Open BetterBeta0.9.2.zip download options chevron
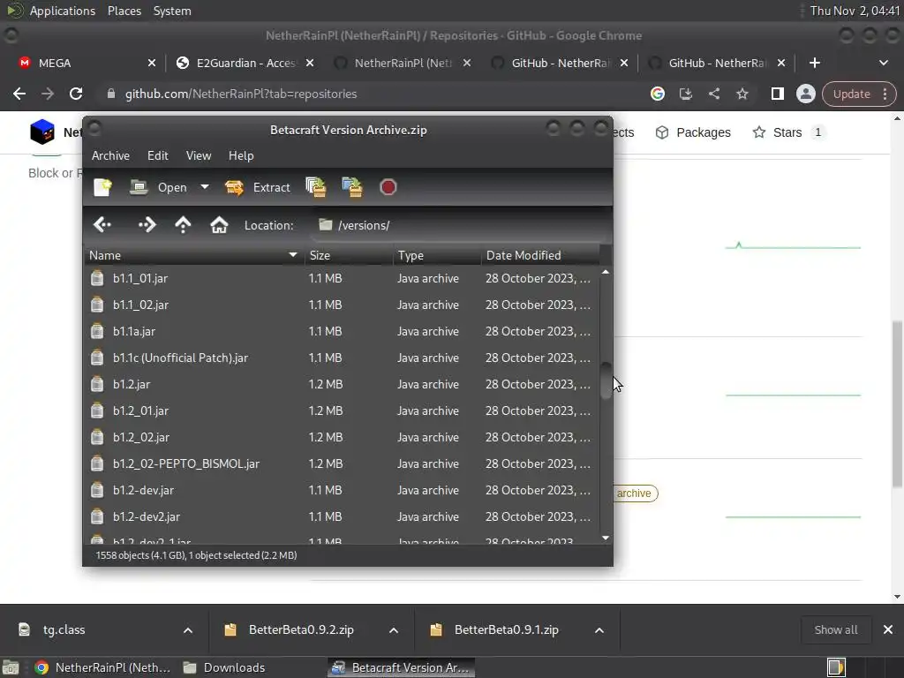This screenshot has height=678, width=904. [394, 630]
